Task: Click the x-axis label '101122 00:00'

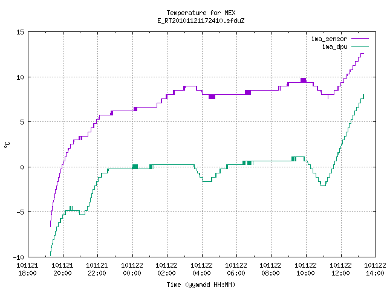Action: [x=132, y=269]
